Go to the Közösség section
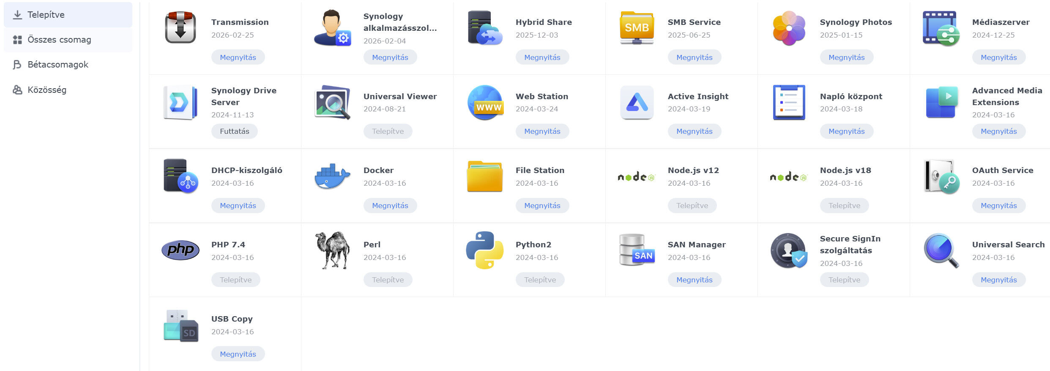The image size is (1050, 371). pos(68,90)
